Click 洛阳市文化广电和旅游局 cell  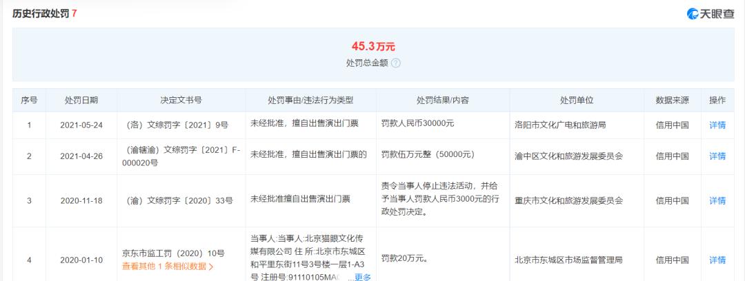560,125
